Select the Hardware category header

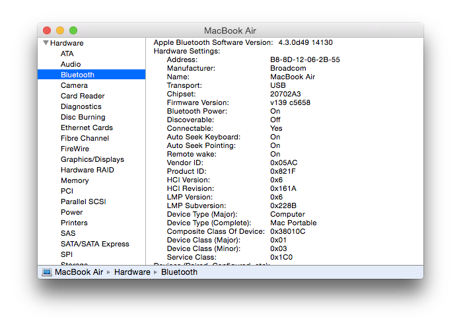point(67,43)
